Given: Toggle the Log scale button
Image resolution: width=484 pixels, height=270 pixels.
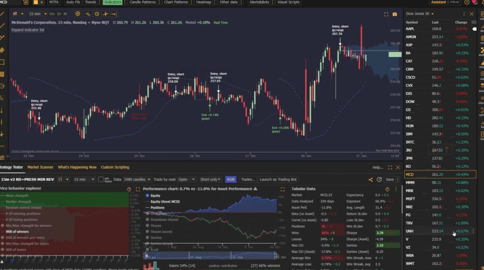Looking at the screenshot, I should pyautogui.click(x=114, y=14).
